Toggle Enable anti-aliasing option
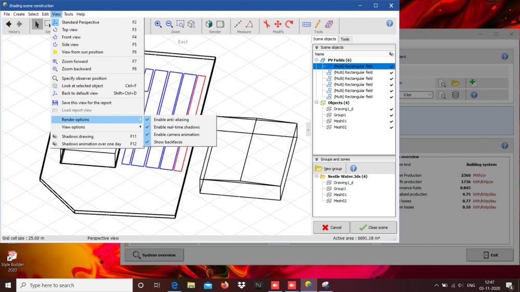 tap(171, 120)
